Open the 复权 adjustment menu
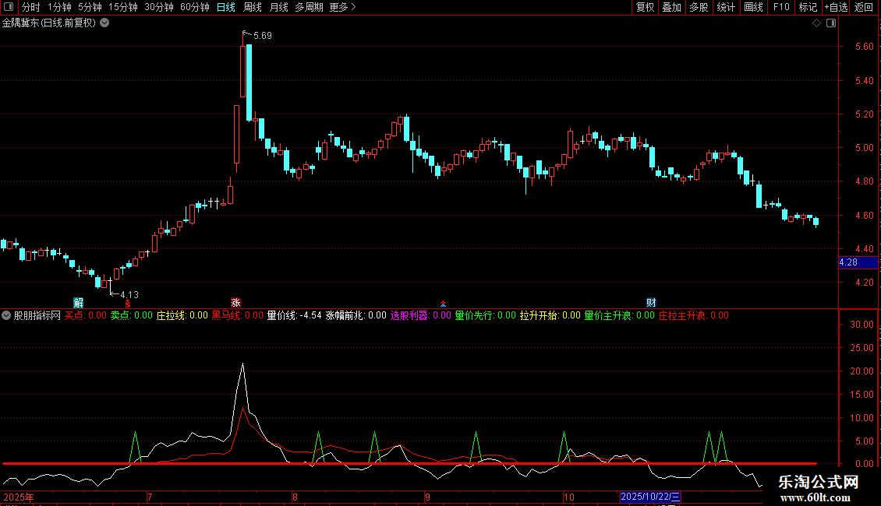Image resolution: width=881 pixels, height=506 pixels. [645, 7]
